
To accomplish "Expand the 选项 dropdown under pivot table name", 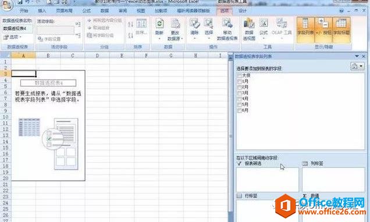I will [x=12, y=37].
